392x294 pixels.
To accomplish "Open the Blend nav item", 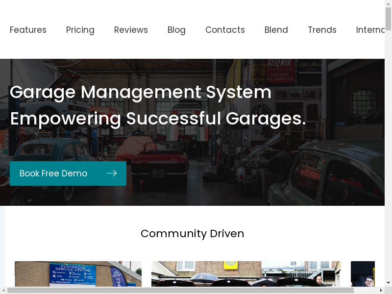I will pyautogui.click(x=276, y=30).
